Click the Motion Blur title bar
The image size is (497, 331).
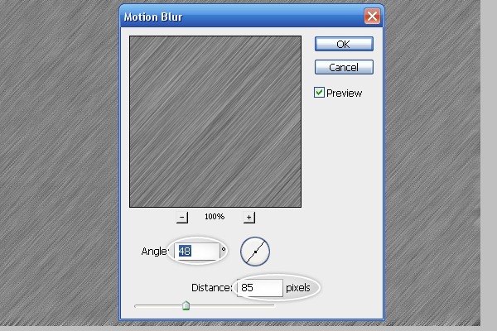243,17
